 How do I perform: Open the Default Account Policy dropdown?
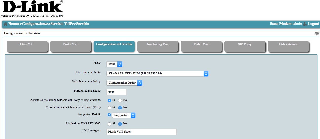point(124,83)
